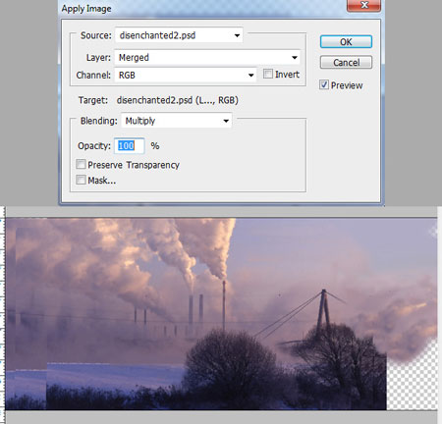Cancel the Apply Image dialog
The width and height of the screenshot is (442, 424).
pos(346,62)
